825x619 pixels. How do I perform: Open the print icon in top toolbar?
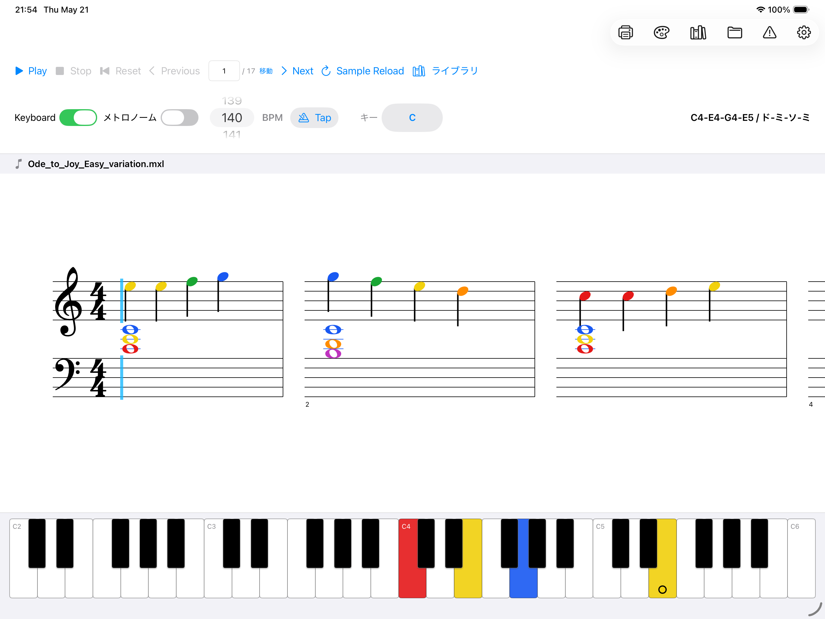(625, 33)
